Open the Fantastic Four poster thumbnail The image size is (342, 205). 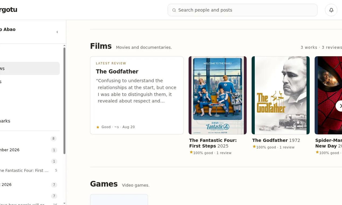(218, 95)
